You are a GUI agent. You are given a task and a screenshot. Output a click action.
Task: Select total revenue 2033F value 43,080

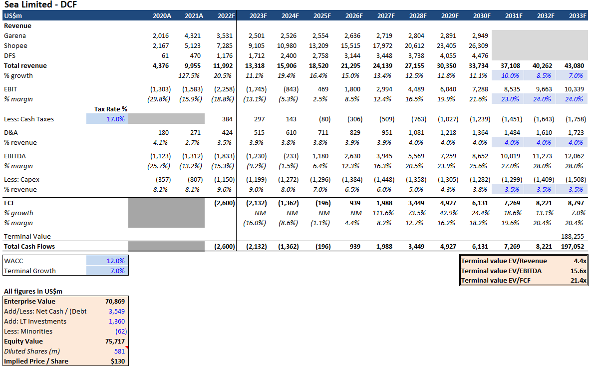575,65
